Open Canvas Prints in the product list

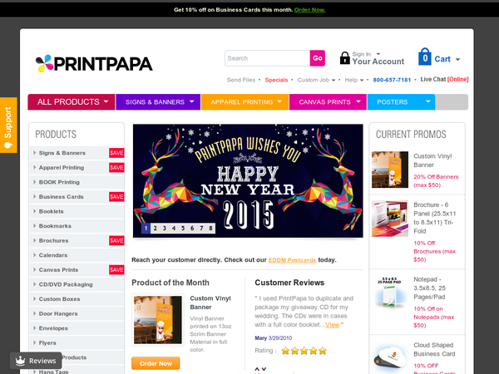pyautogui.click(x=58, y=270)
